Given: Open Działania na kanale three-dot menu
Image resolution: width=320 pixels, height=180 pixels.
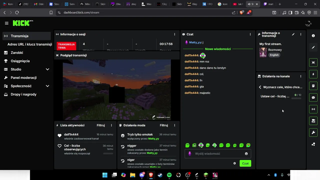Looking at the screenshot, I should [301, 76].
